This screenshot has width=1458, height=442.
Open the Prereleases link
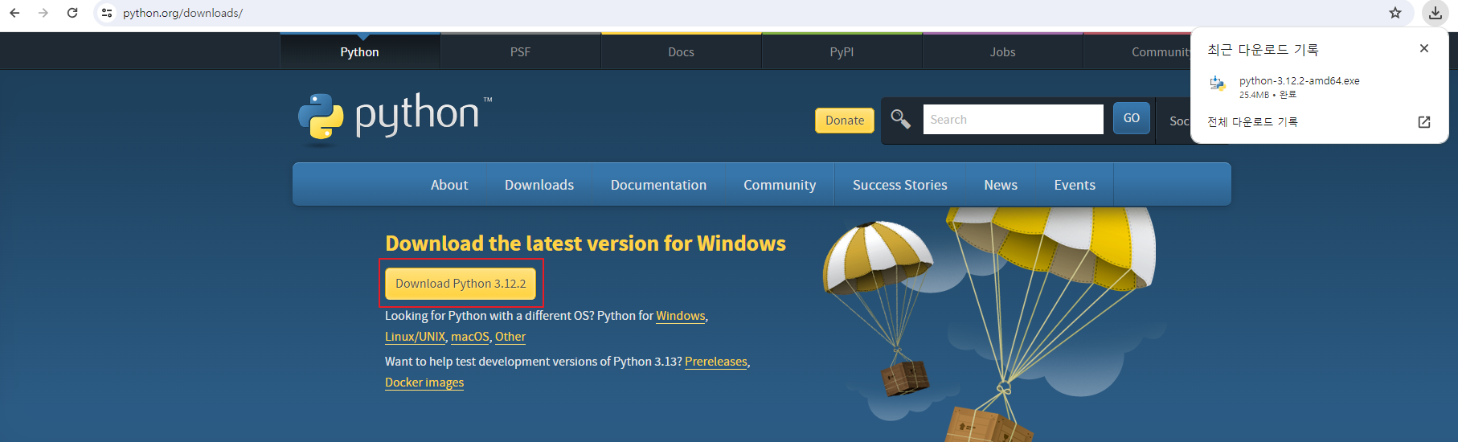pos(716,362)
